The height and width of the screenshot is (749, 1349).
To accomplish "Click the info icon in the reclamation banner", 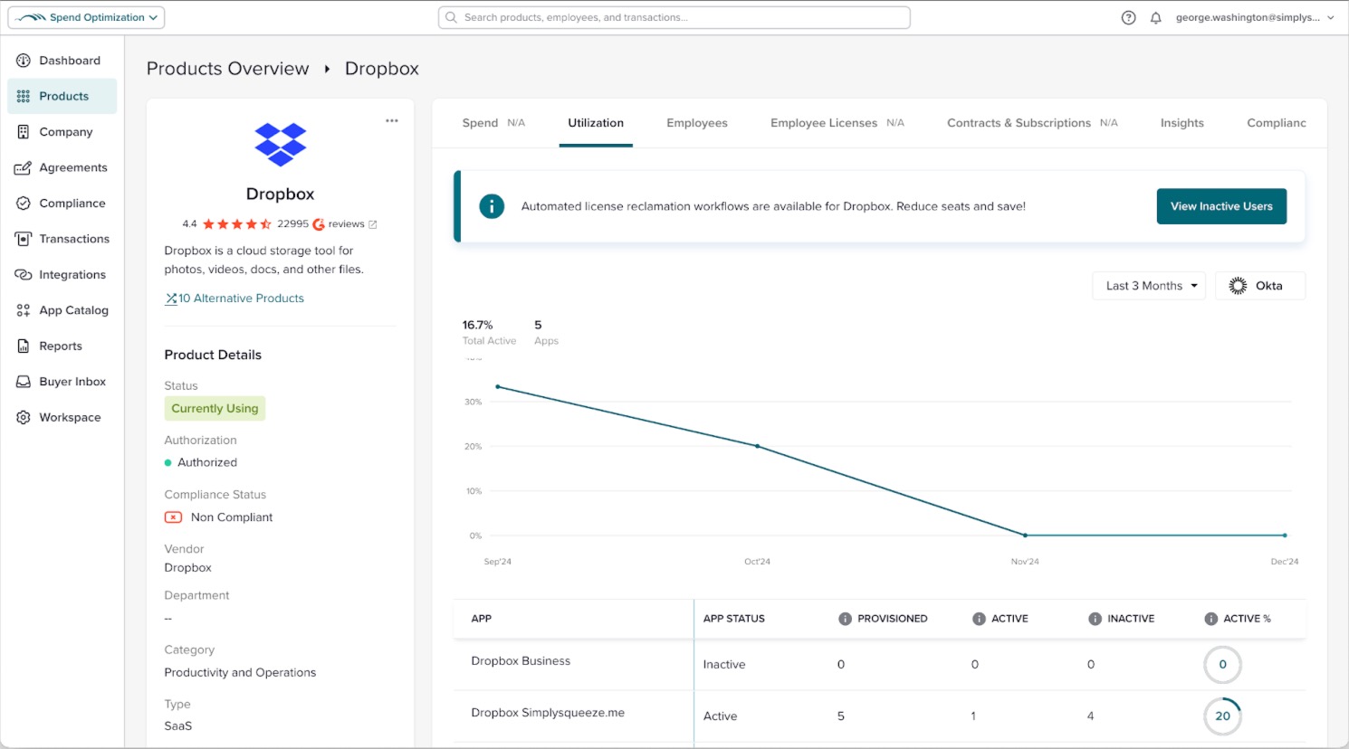I will 492,205.
